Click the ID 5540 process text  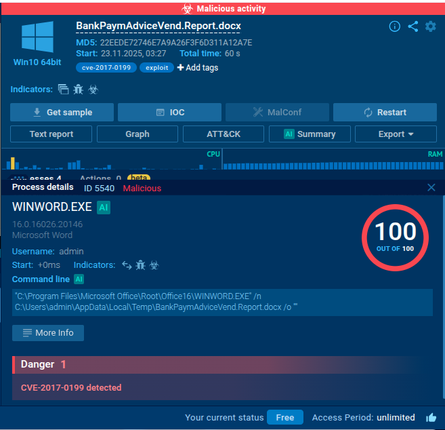tap(99, 188)
